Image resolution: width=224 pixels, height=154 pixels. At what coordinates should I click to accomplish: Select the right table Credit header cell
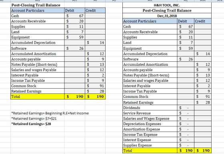pos(203,21)
